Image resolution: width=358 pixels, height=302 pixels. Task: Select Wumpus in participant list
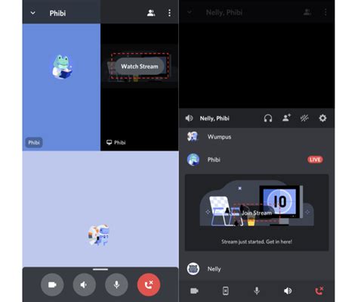(x=257, y=137)
